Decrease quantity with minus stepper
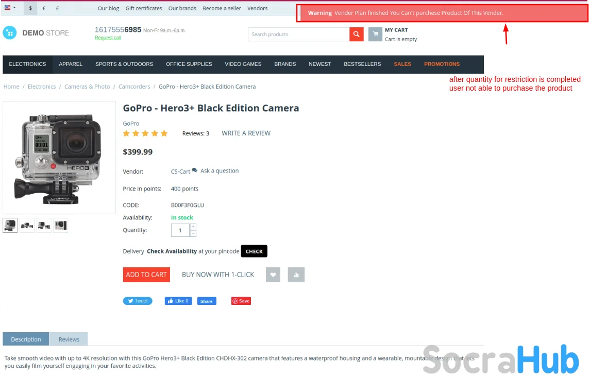 click(193, 233)
